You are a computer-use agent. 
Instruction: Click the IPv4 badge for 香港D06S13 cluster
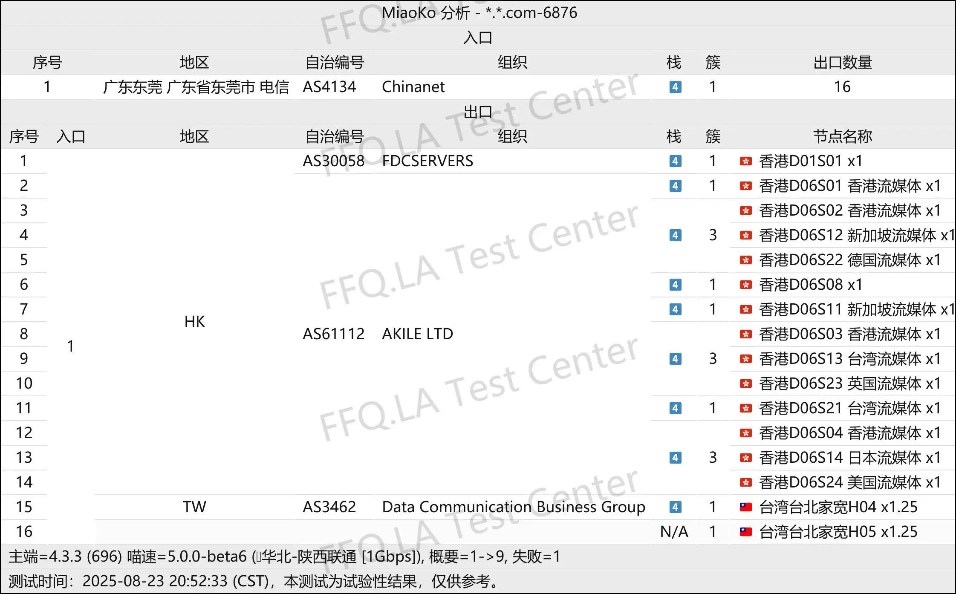[x=675, y=359]
